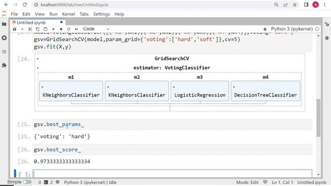Open the Edit menu
The width and height of the screenshot is (331, 186).
pyautogui.click(x=26, y=14)
